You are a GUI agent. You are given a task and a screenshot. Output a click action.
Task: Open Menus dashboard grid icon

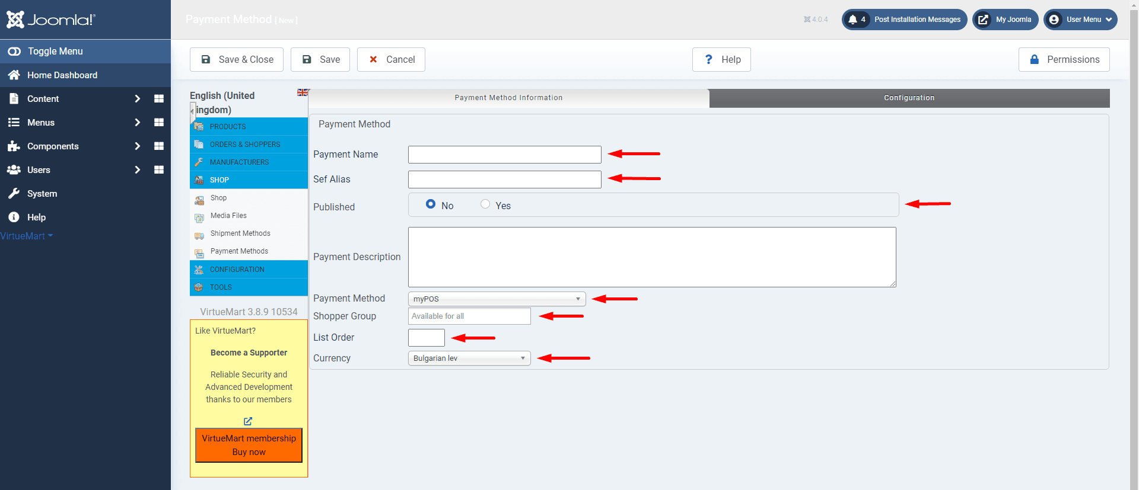[x=159, y=123]
